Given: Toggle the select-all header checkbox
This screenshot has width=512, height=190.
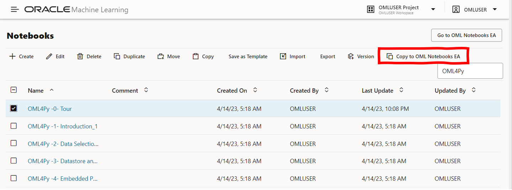Looking at the screenshot, I should [x=14, y=90].
